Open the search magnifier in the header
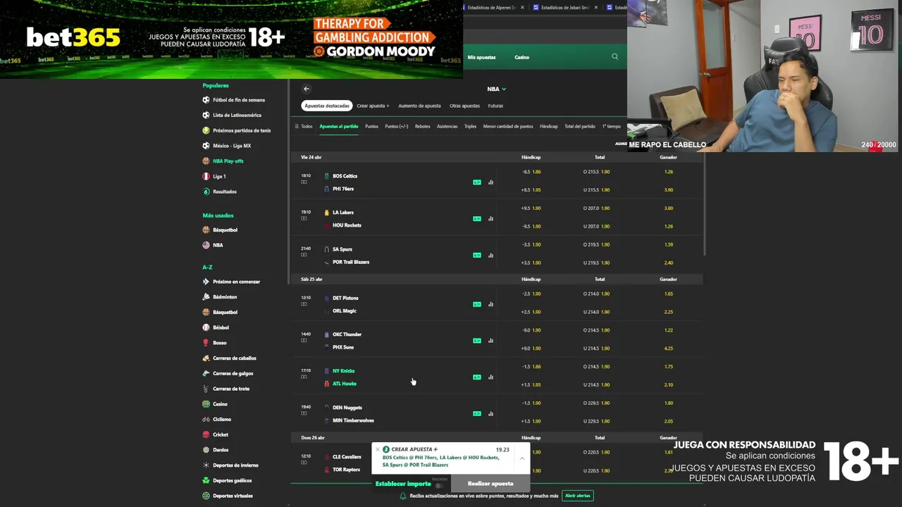 pos(614,57)
